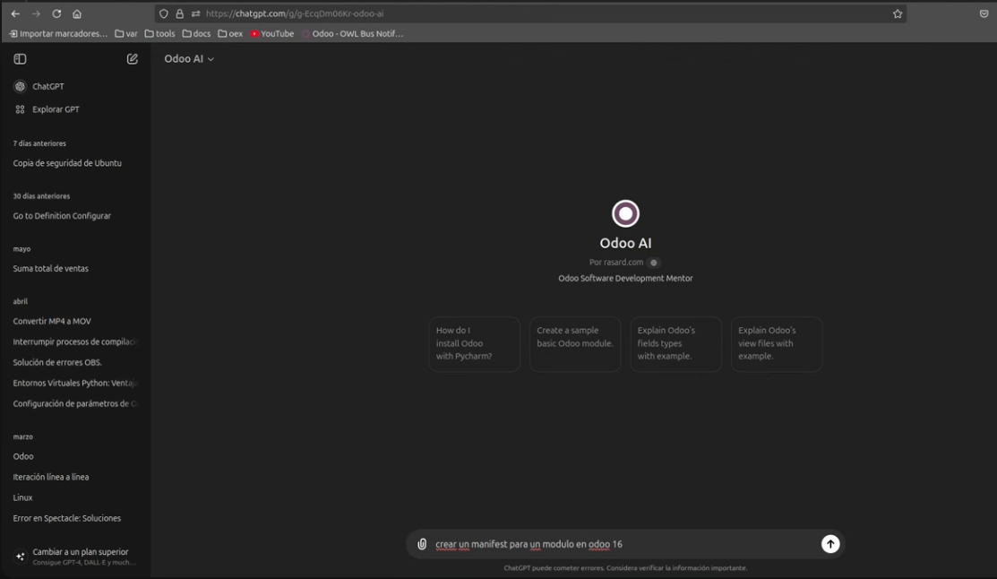This screenshot has height=579, width=997.
Task: Click the browser forward arrow
Action: (x=36, y=13)
